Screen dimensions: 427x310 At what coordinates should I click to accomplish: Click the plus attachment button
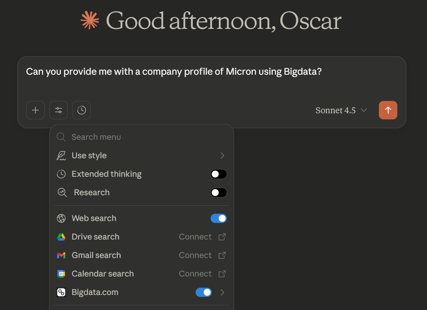pos(35,110)
